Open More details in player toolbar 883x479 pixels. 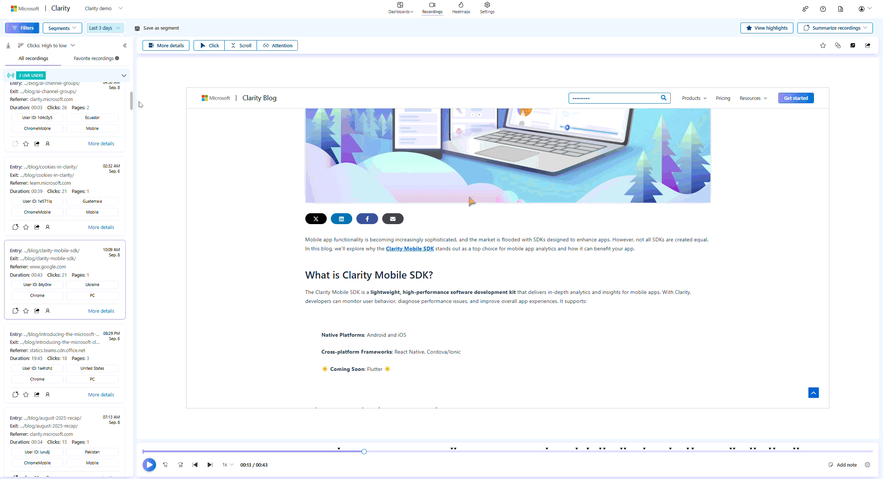click(166, 45)
